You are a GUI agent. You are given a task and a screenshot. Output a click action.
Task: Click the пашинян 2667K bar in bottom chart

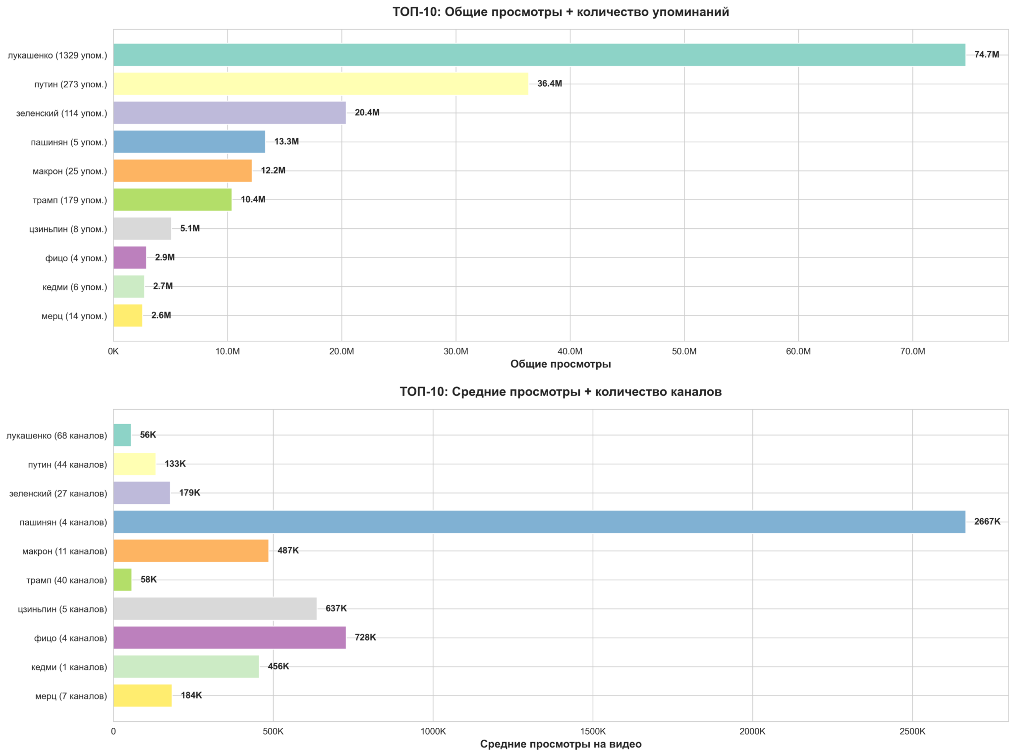coord(539,522)
